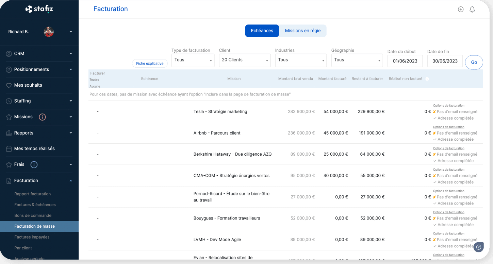Open Rapport facturation submenu item
This screenshot has width=493, height=264.
[33, 194]
